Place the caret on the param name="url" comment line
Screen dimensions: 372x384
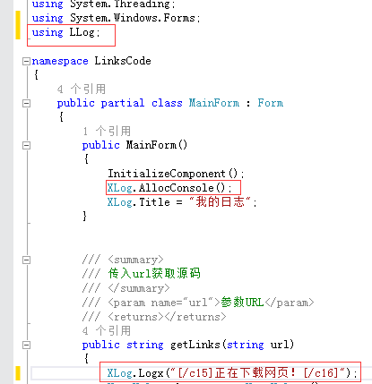[x=198, y=303]
